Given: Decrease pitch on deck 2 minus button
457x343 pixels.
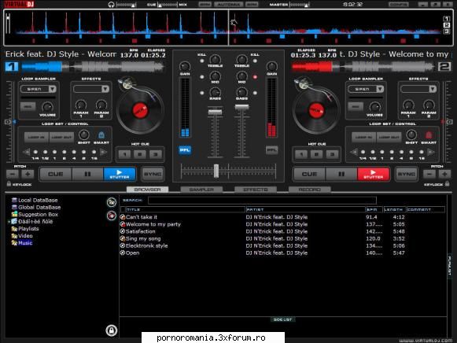Looking at the screenshot, I should point(429,175).
